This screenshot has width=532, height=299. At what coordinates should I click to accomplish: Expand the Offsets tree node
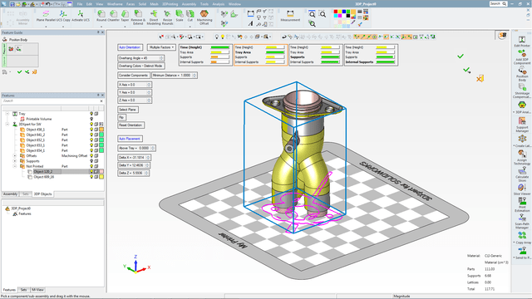pyautogui.click(x=15, y=156)
